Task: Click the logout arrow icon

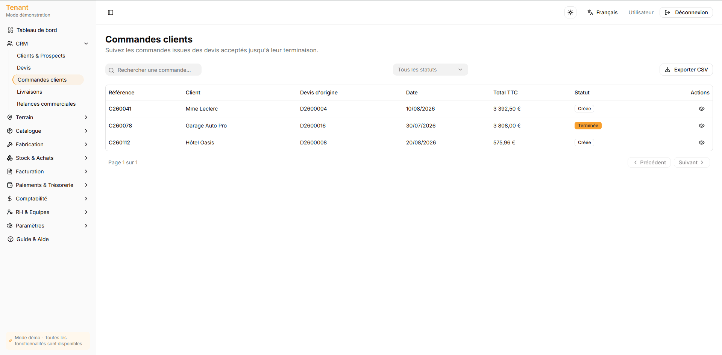Action: (x=667, y=12)
